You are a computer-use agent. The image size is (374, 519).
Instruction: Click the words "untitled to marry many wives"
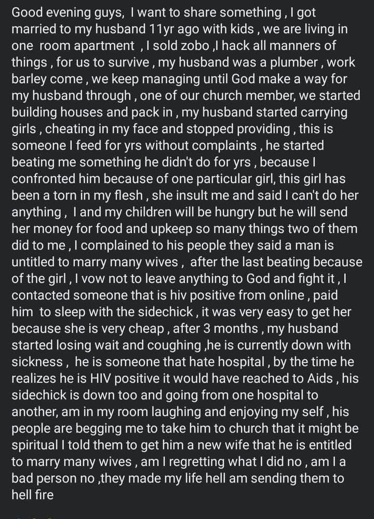tap(95, 262)
